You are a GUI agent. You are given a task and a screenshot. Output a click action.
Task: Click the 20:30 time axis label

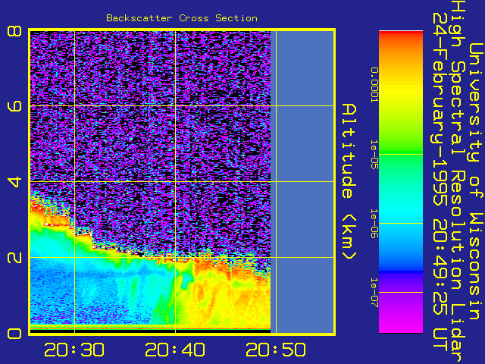pos(74,350)
